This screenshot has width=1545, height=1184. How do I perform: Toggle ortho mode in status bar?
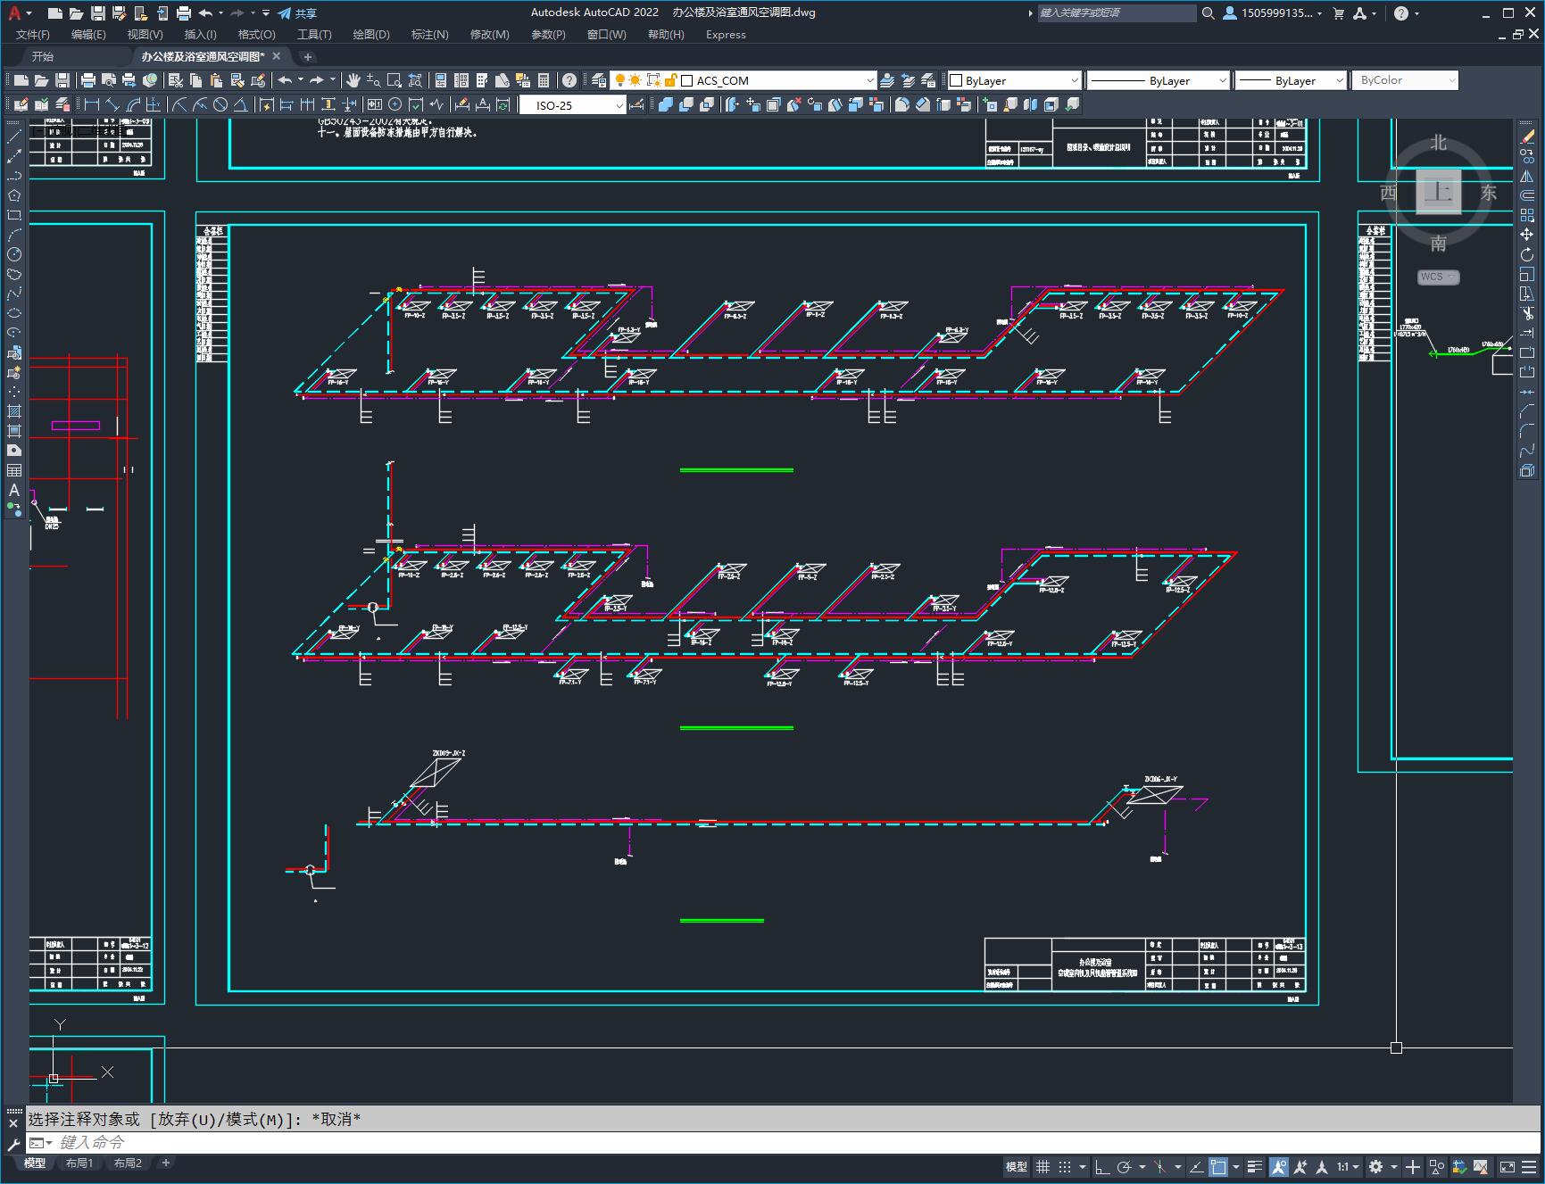(x=1102, y=1166)
